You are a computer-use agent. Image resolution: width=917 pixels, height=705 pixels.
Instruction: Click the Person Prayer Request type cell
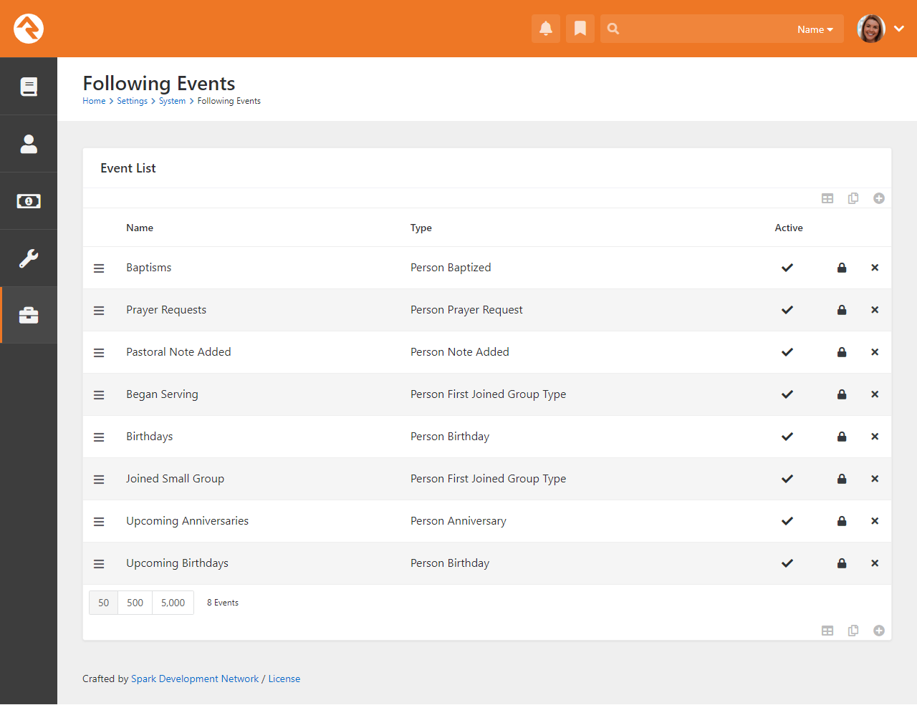466,310
